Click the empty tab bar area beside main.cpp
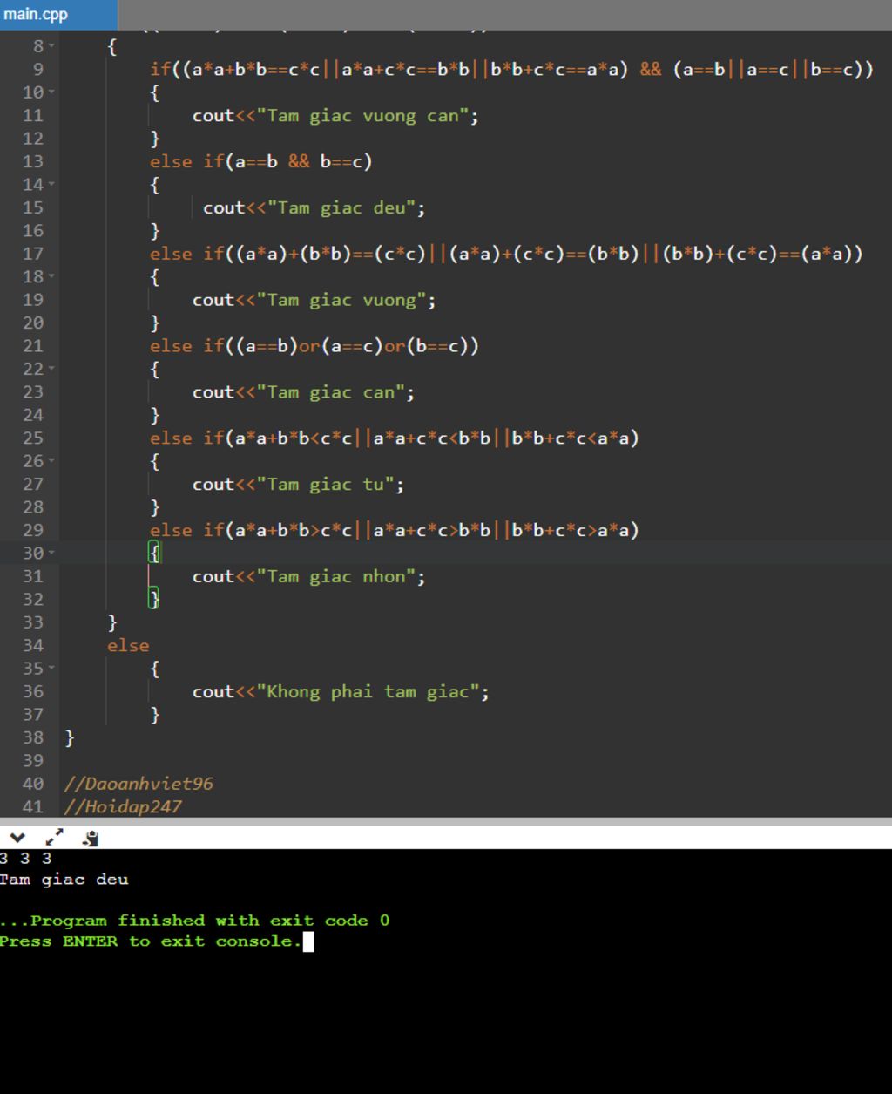Image resolution: width=892 pixels, height=1094 pixels. point(503,14)
